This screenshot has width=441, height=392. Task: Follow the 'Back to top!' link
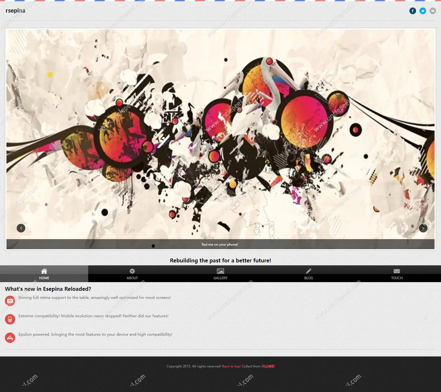(x=231, y=366)
